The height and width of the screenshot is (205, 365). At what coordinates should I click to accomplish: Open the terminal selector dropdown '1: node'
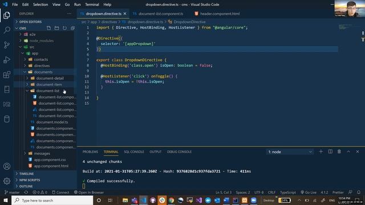tap(290, 152)
